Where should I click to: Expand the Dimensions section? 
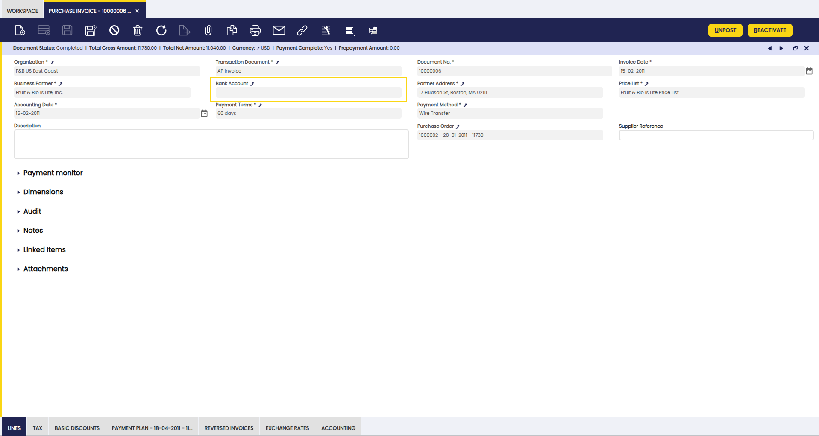click(40, 192)
